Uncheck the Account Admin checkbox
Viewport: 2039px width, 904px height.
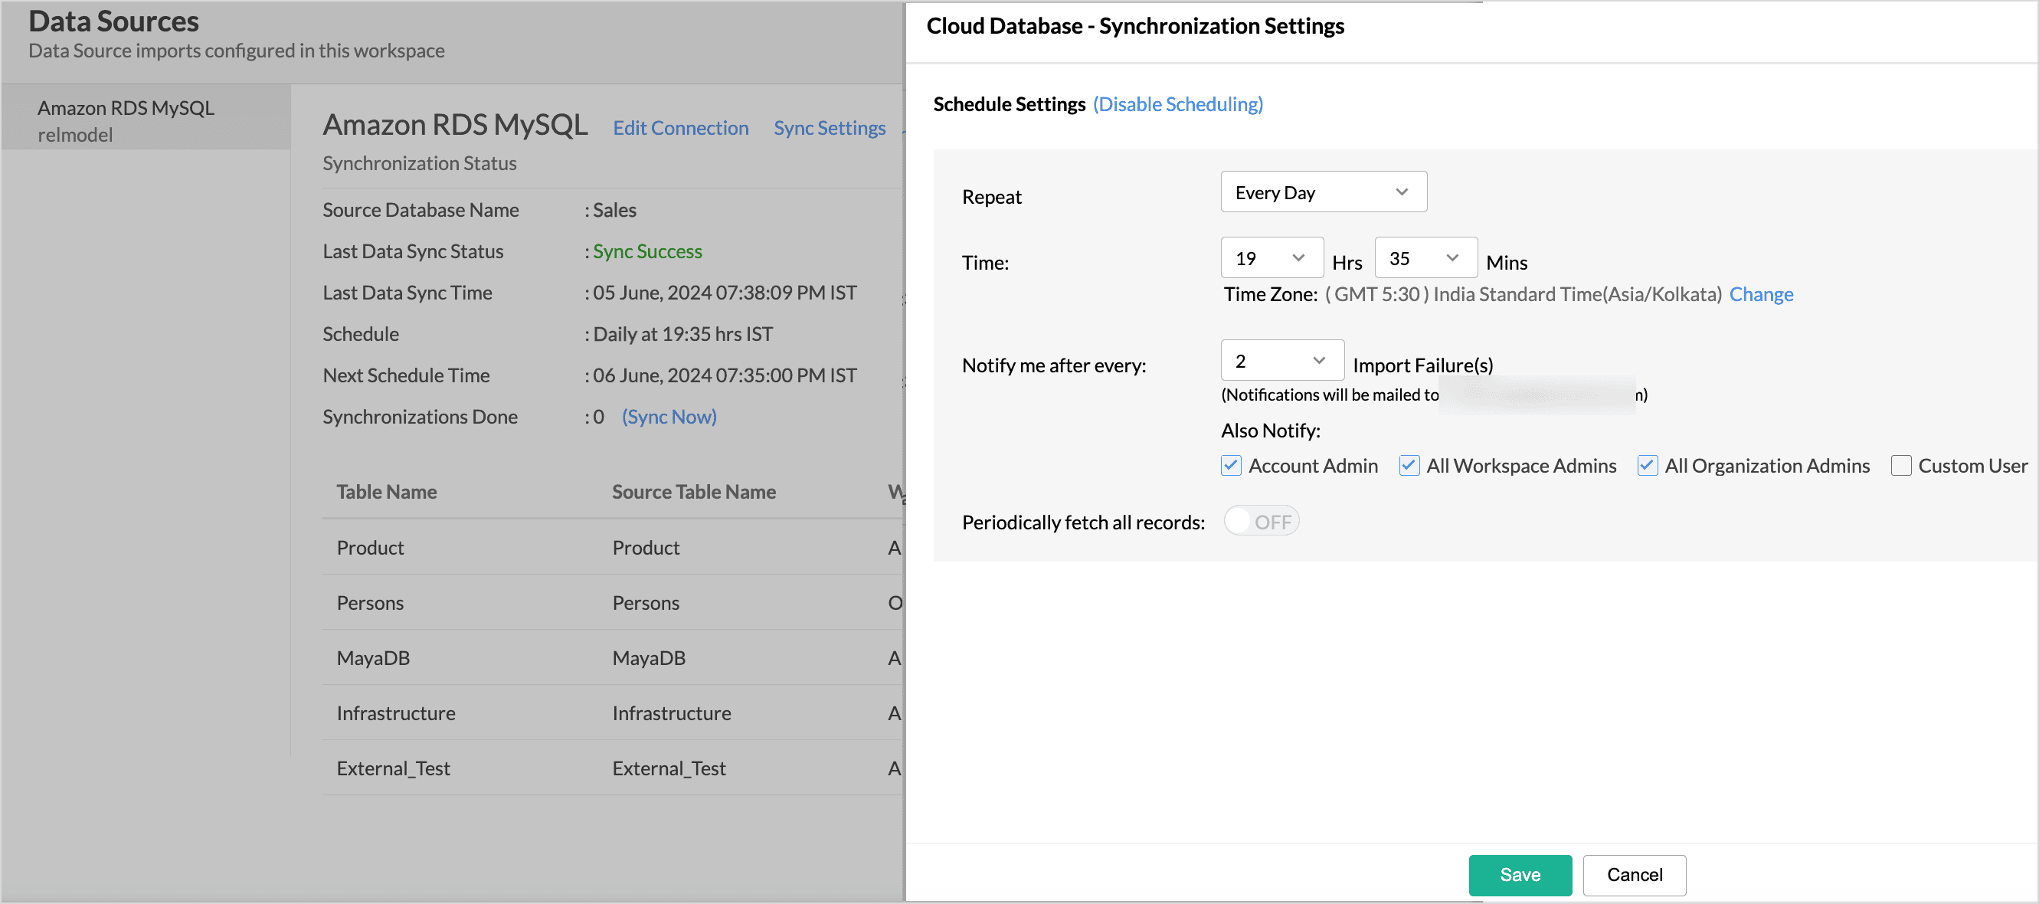point(1231,466)
